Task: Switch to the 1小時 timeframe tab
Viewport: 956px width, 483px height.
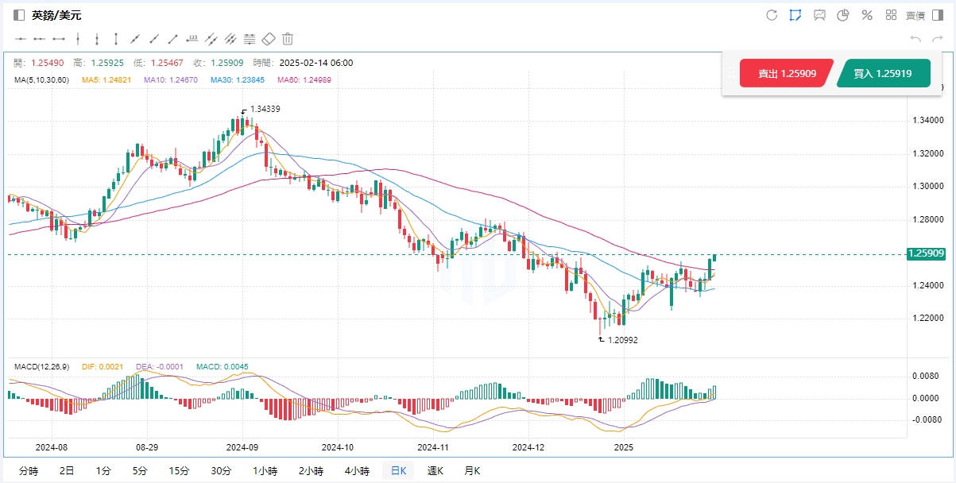Action: [x=265, y=471]
